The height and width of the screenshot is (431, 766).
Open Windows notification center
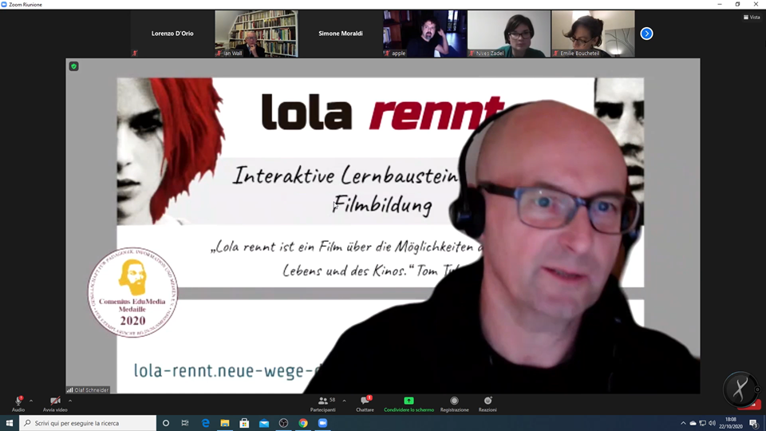(x=754, y=423)
